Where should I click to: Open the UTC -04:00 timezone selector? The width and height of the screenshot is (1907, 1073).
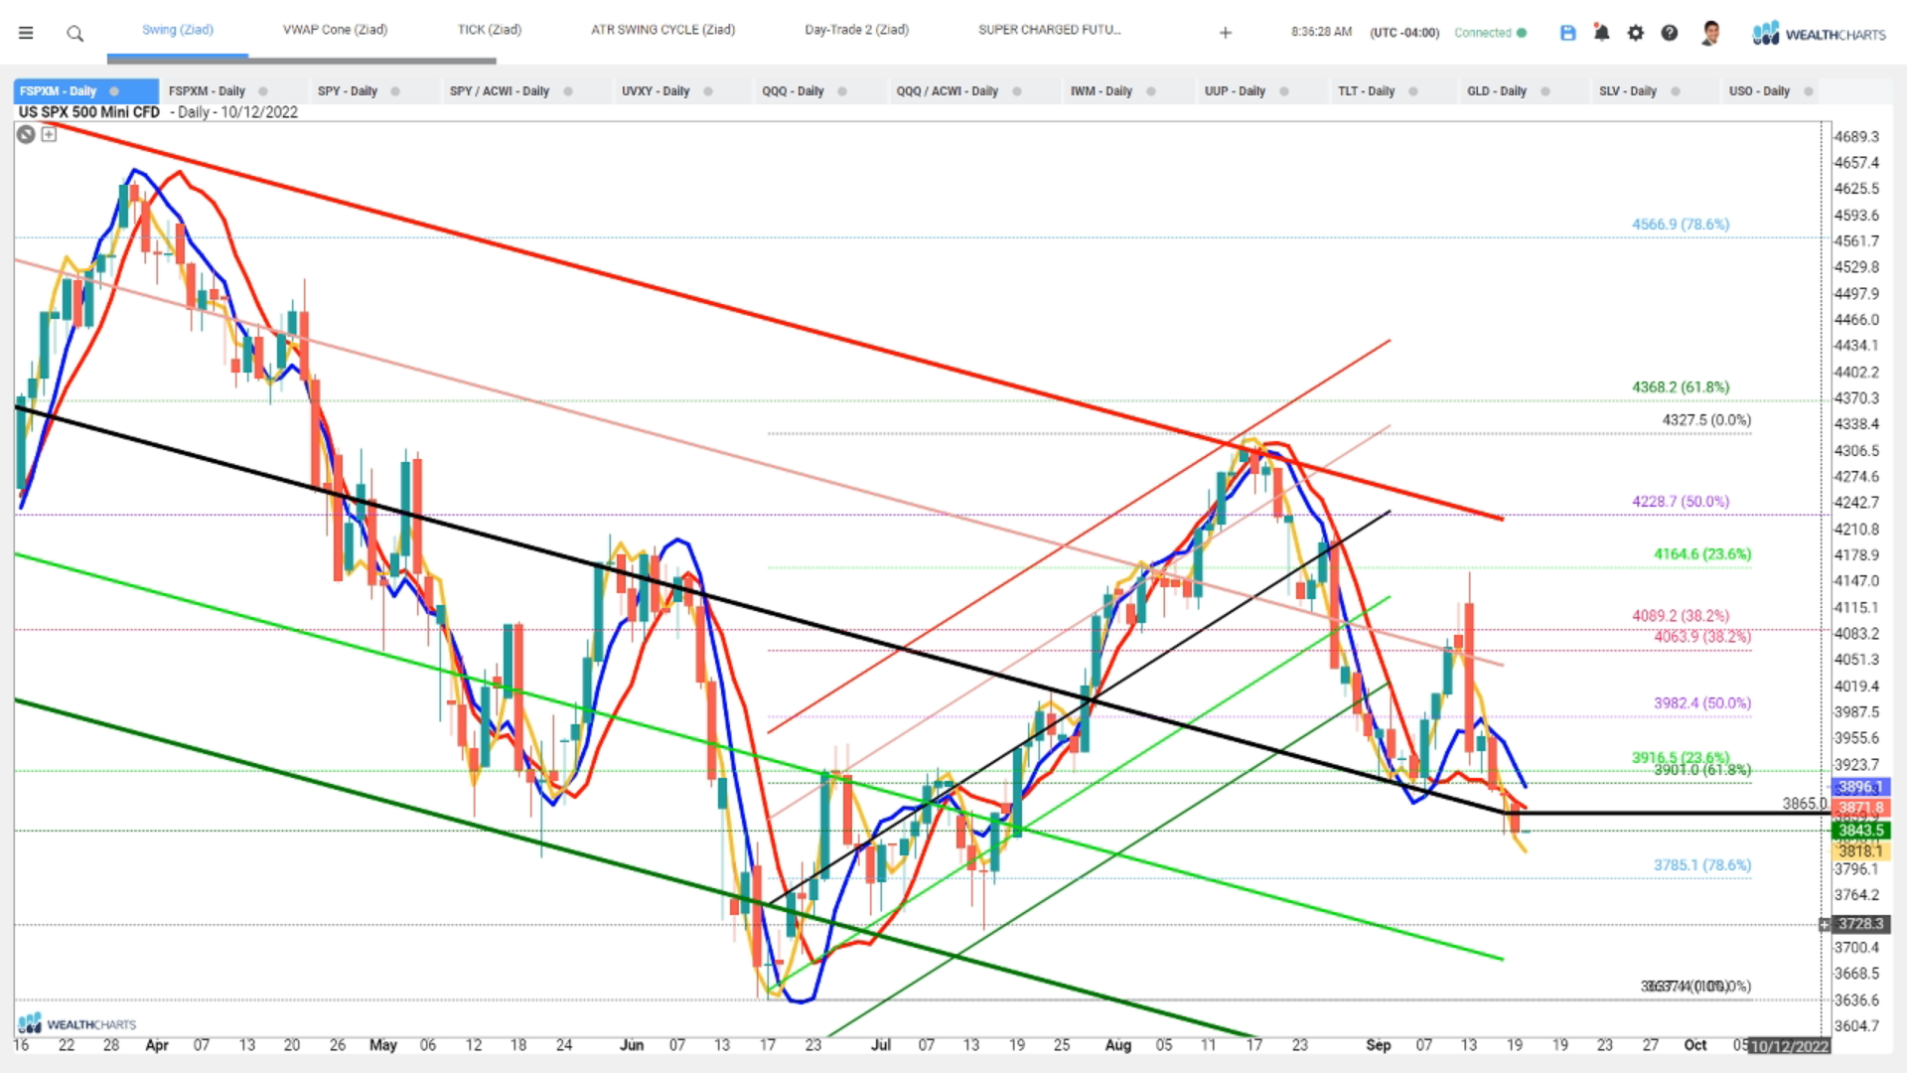[x=1403, y=33]
